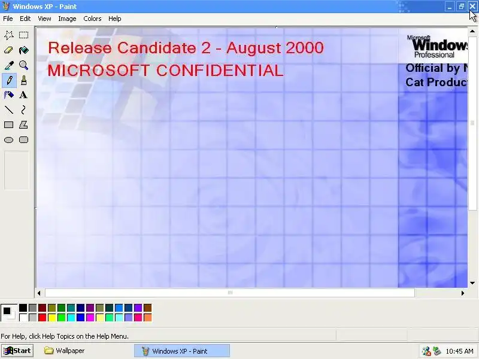Select the light gray color swatch
This screenshot has width=479, height=359.
33,318
